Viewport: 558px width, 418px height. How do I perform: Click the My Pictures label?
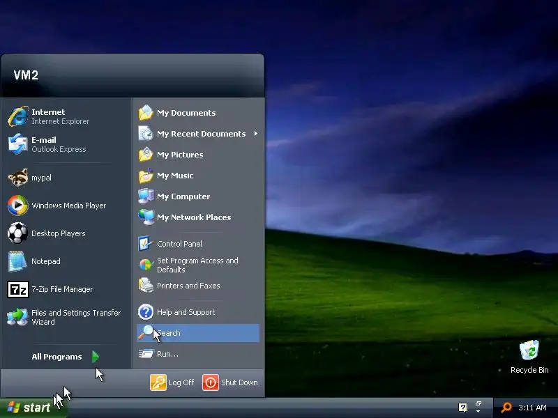[x=180, y=155]
